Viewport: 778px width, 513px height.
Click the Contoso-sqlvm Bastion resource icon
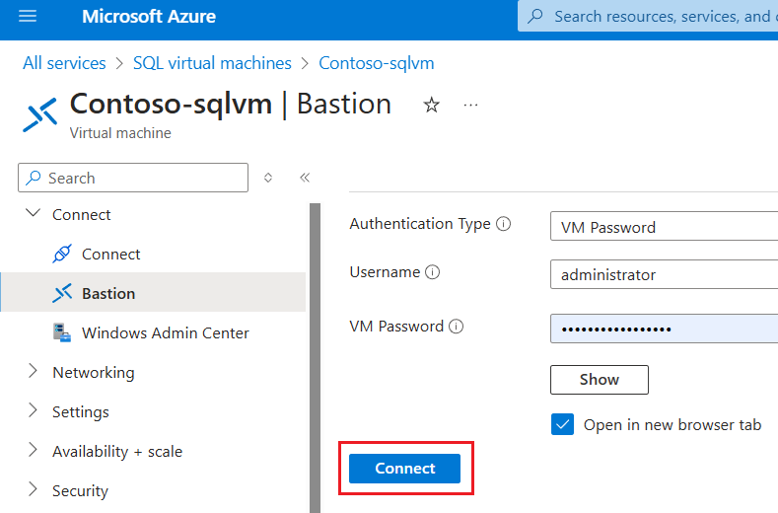(x=39, y=113)
